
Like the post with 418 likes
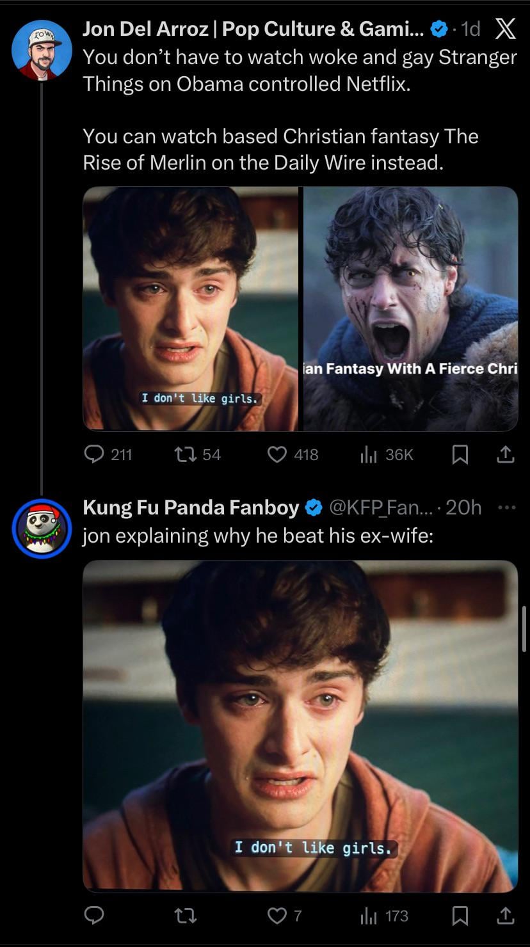(277, 454)
